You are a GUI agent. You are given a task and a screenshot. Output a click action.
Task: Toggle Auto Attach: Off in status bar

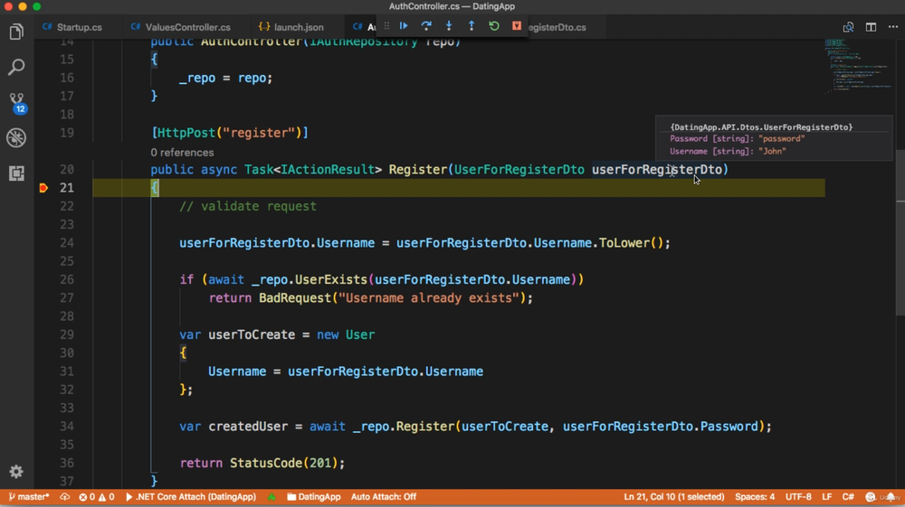click(383, 497)
